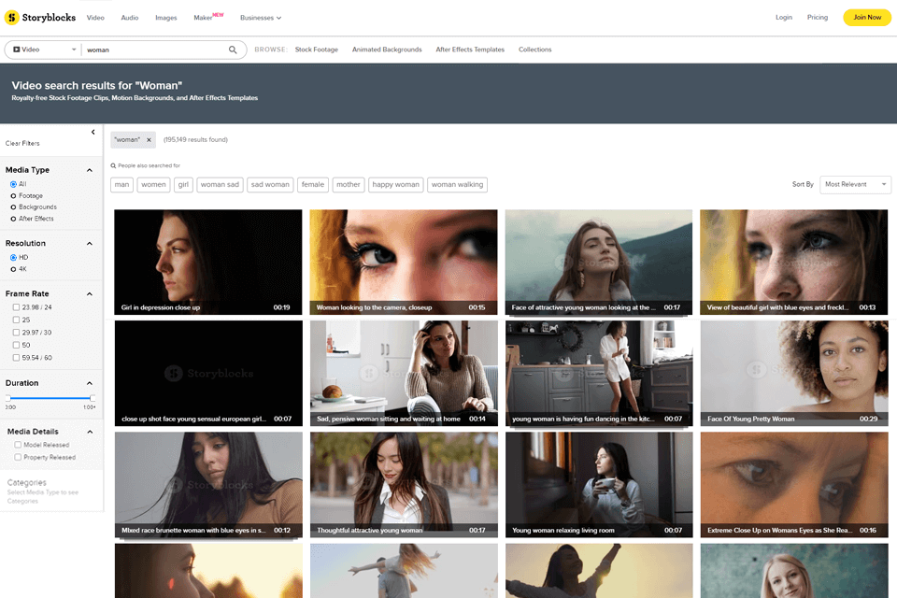Check the 25 frame rate box
The width and height of the screenshot is (897, 598).
[16, 320]
